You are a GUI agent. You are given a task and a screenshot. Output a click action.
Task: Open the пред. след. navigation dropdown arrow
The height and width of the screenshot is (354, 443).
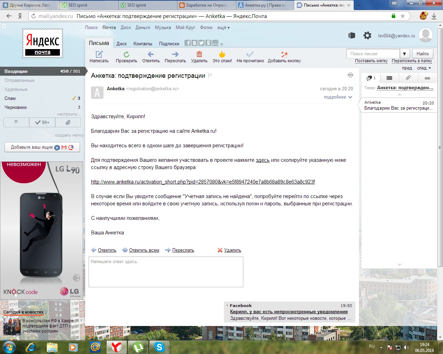430,68
